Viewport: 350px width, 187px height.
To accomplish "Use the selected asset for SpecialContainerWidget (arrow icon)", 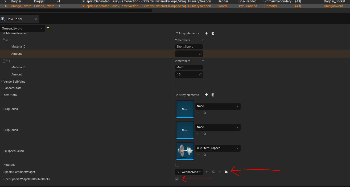I will coord(207,172).
